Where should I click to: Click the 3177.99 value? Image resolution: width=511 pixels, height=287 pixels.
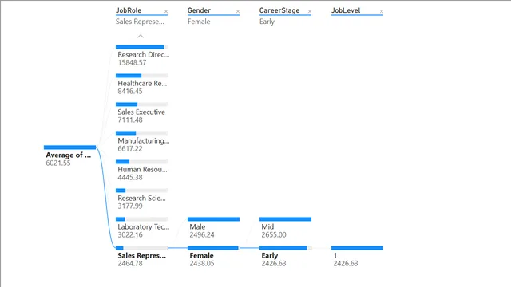[x=130, y=206]
